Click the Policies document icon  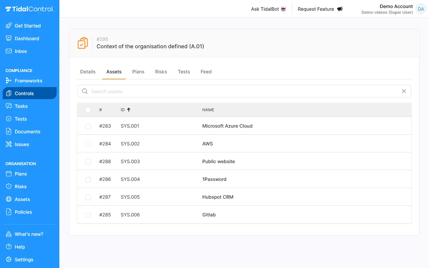pos(9,212)
